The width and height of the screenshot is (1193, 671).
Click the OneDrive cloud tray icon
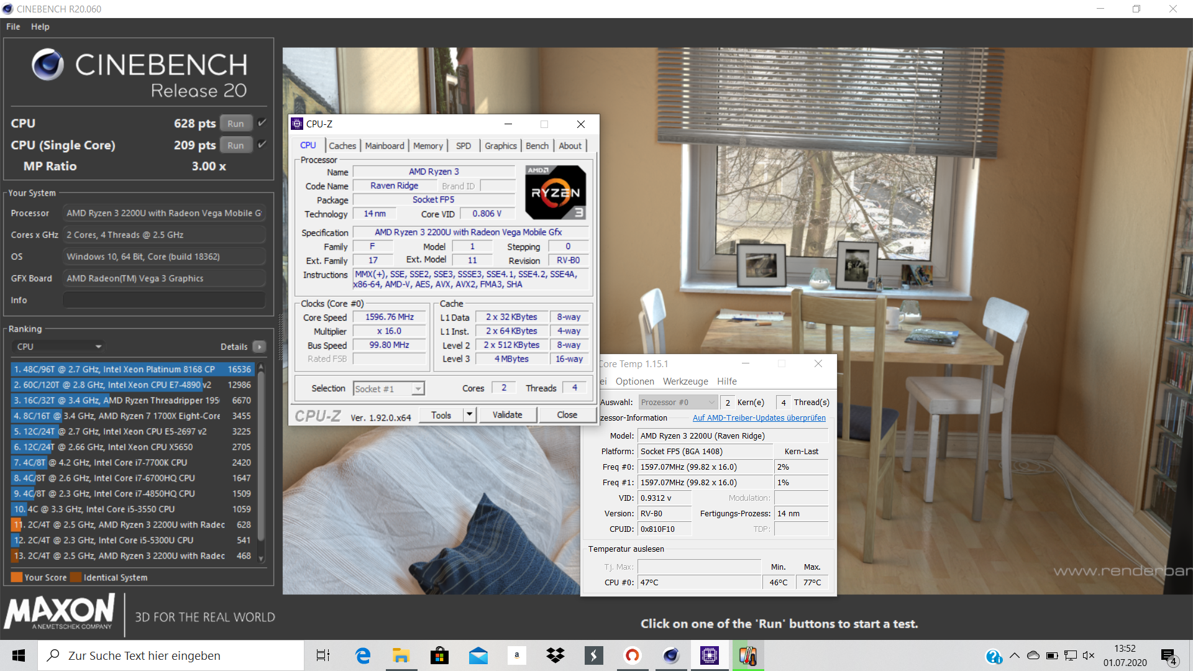pos(1033,655)
